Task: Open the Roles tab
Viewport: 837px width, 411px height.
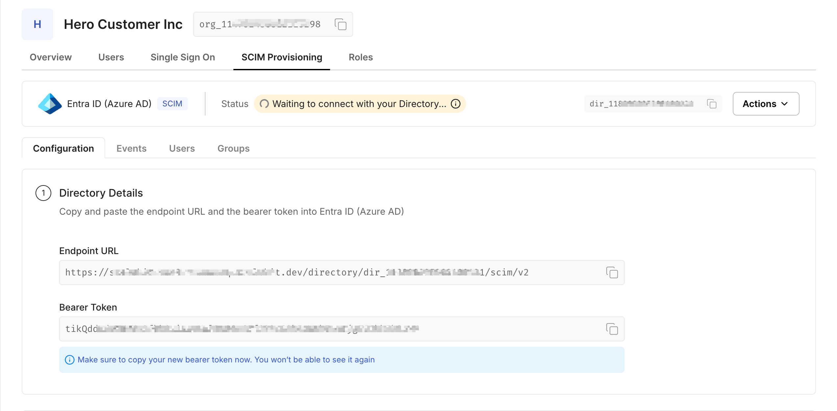Action: (x=361, y=57)
